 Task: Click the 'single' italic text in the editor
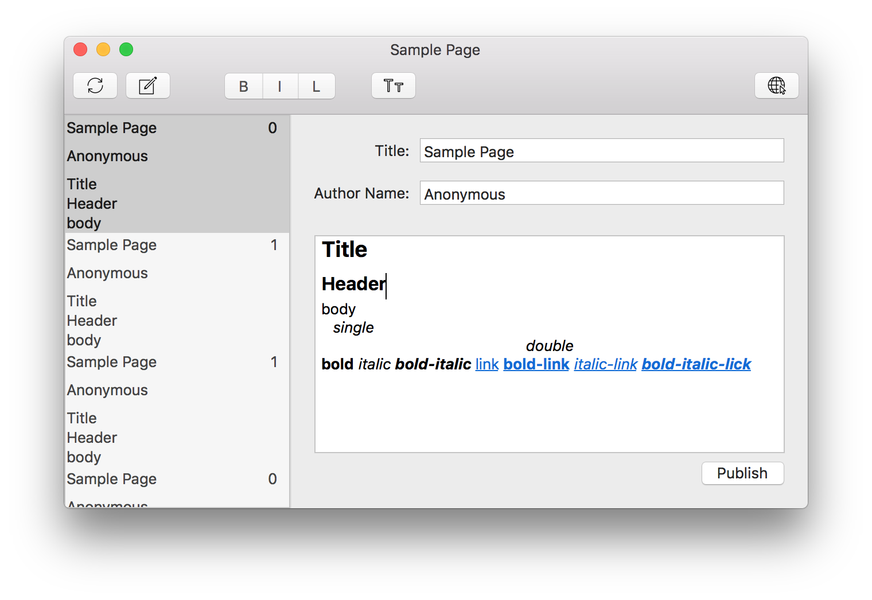coord(353,328)
